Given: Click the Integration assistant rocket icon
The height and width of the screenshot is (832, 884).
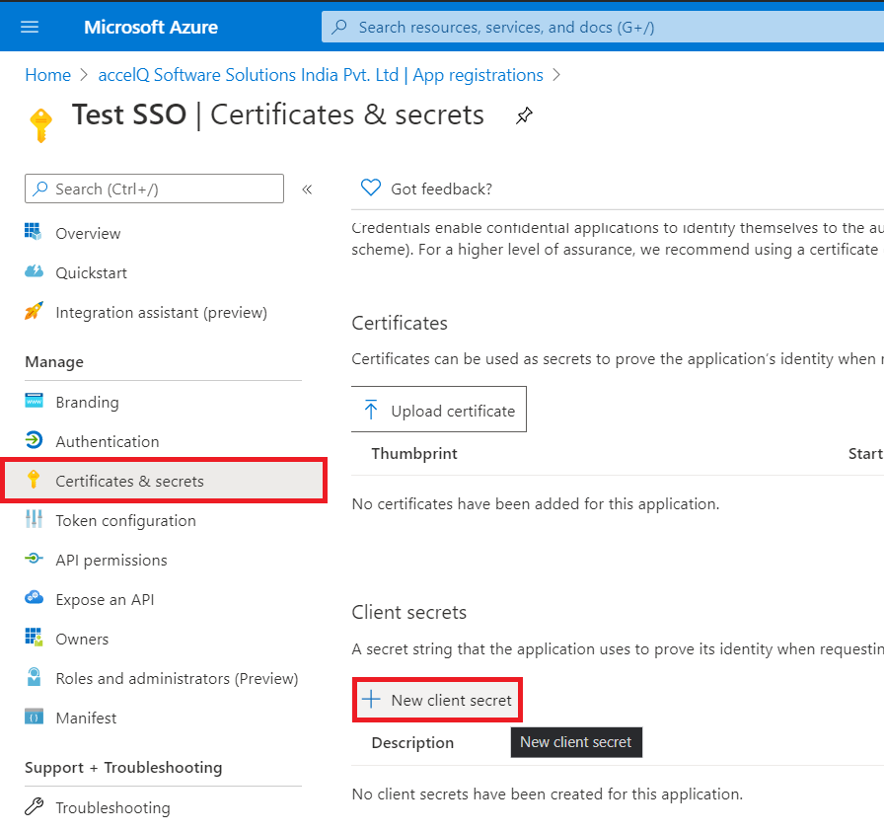Looking at the screenshot, I should (34, 311).
